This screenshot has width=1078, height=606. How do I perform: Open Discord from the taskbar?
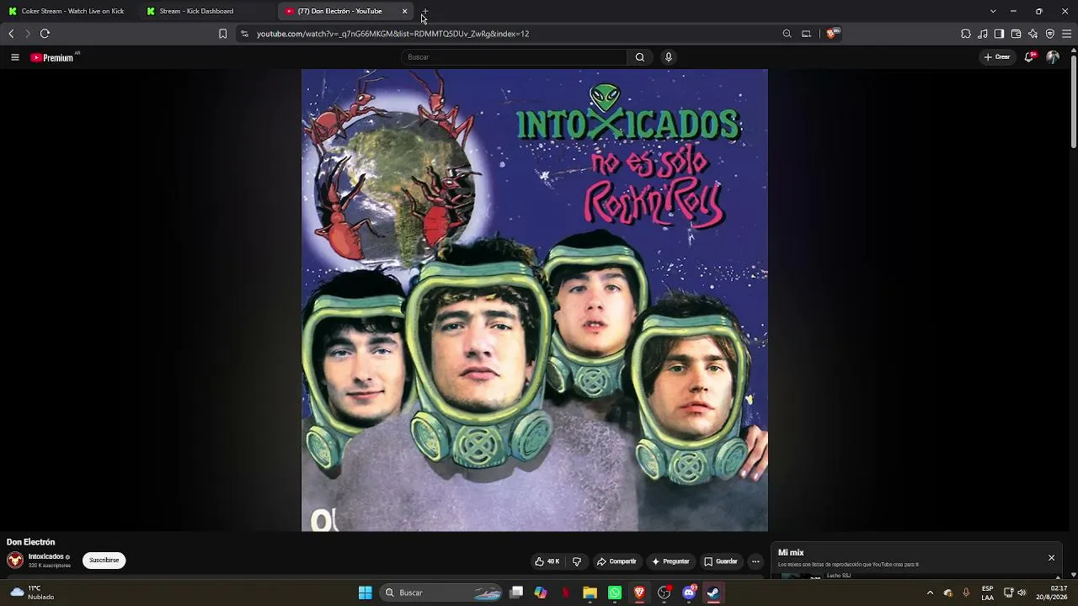[x=689, y=593]
